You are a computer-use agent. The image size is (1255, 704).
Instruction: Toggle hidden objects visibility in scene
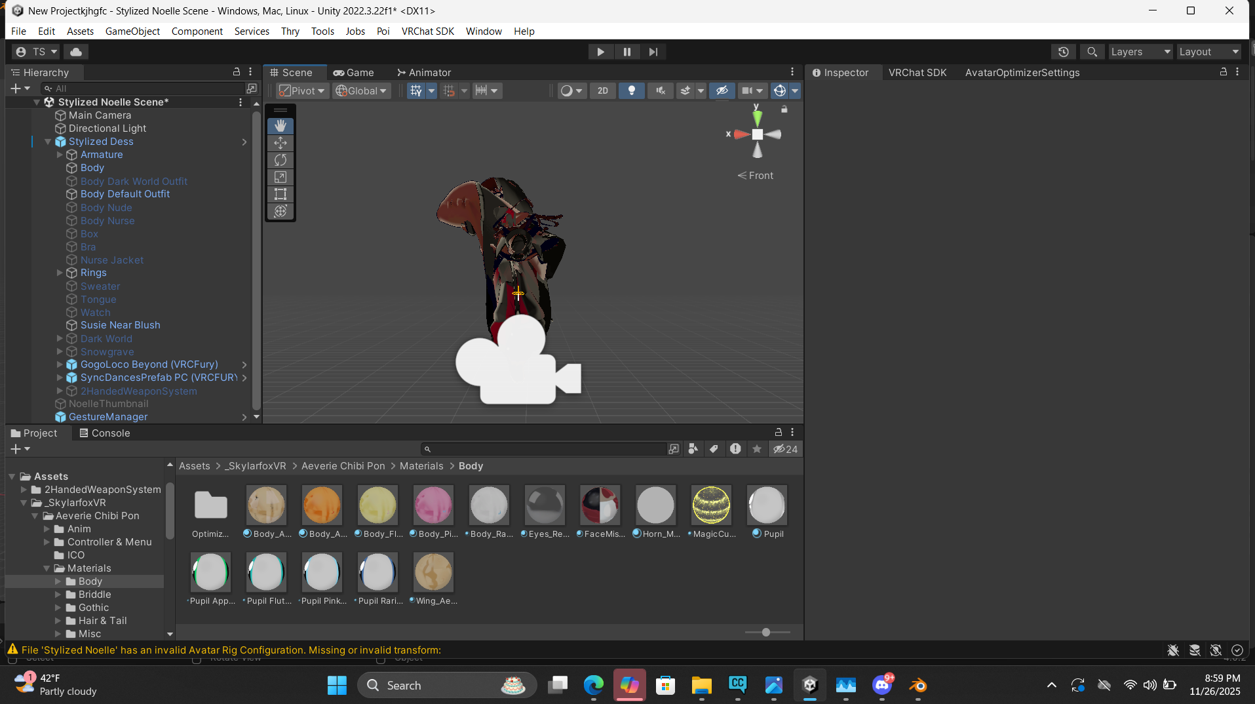(x=722, y=91)
